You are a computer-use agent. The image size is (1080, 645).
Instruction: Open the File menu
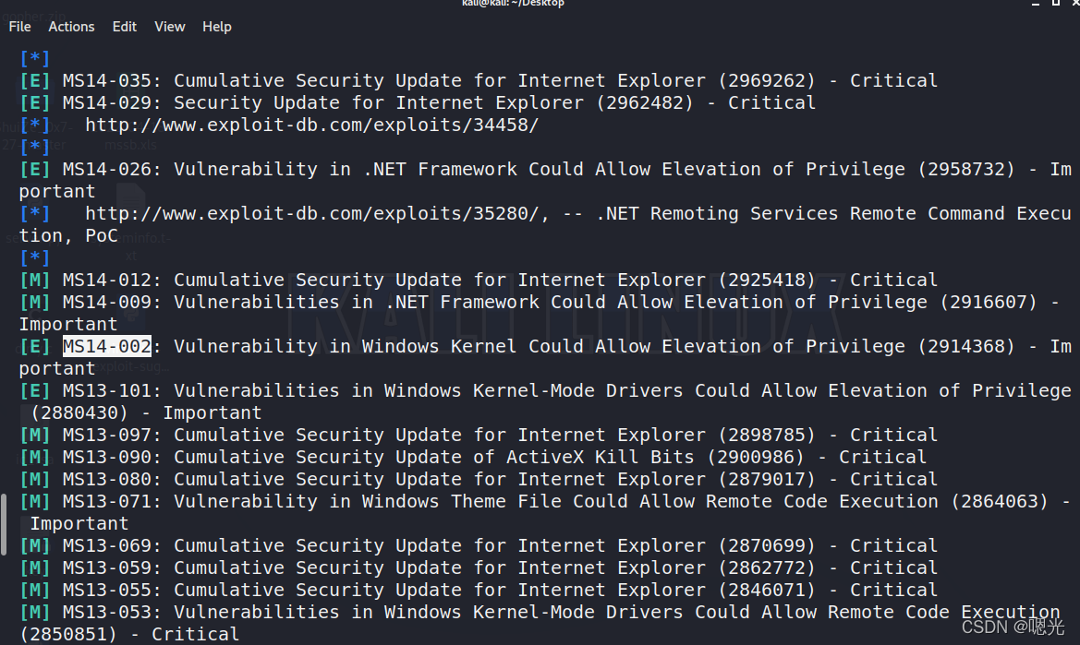[19, 27]
